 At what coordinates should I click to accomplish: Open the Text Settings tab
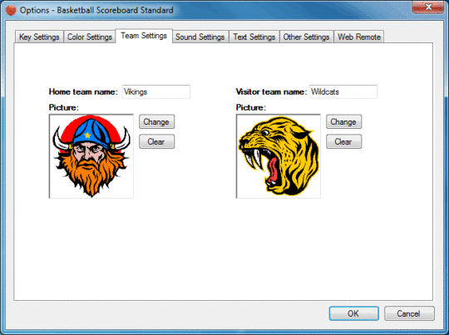pos(254,37)
